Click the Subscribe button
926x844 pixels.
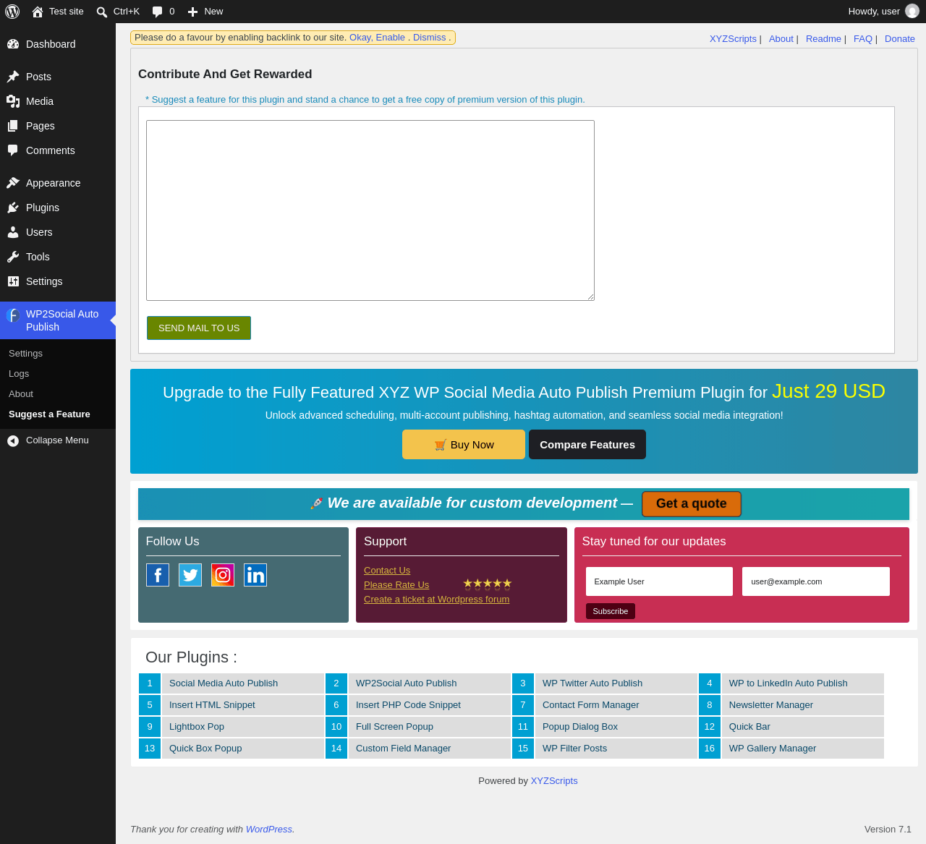(x=611, y=611)
